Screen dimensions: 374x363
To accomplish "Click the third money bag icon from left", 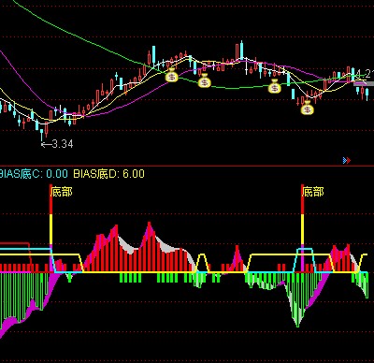I will (x=275, y=87).
